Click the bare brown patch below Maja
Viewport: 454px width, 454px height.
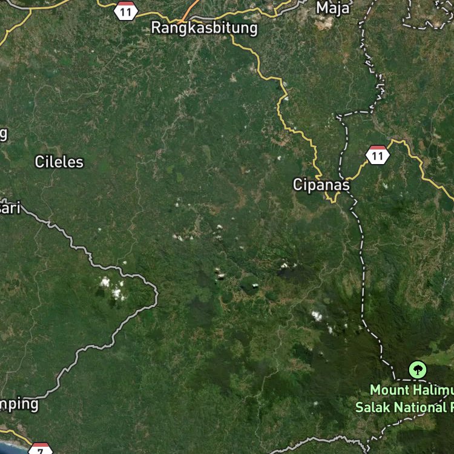coord(324,23)
